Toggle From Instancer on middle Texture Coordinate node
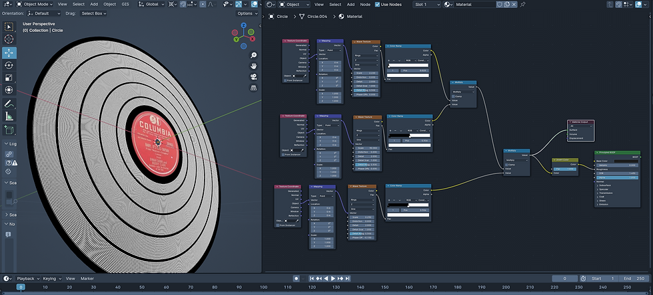653x295 pixels. [283, 155]
